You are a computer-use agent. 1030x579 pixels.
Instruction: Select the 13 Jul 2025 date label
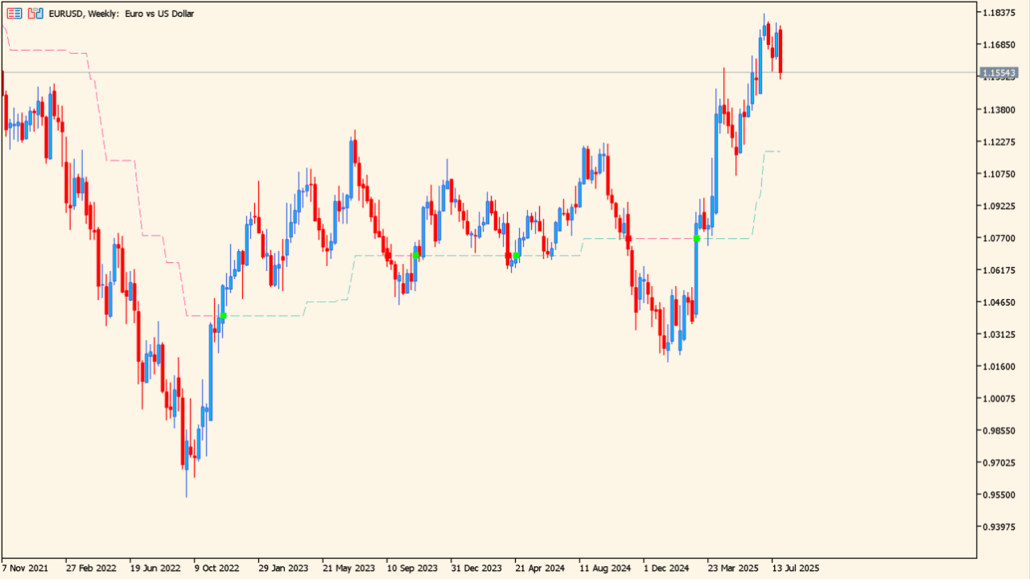(x=795, y=568)
